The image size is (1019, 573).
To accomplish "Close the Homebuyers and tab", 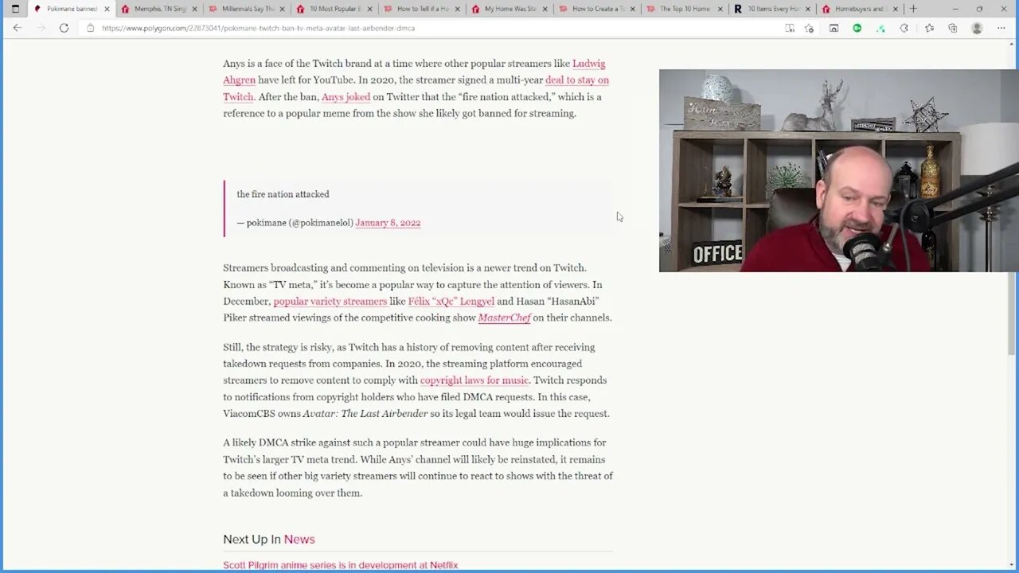I will coord(895,9).
